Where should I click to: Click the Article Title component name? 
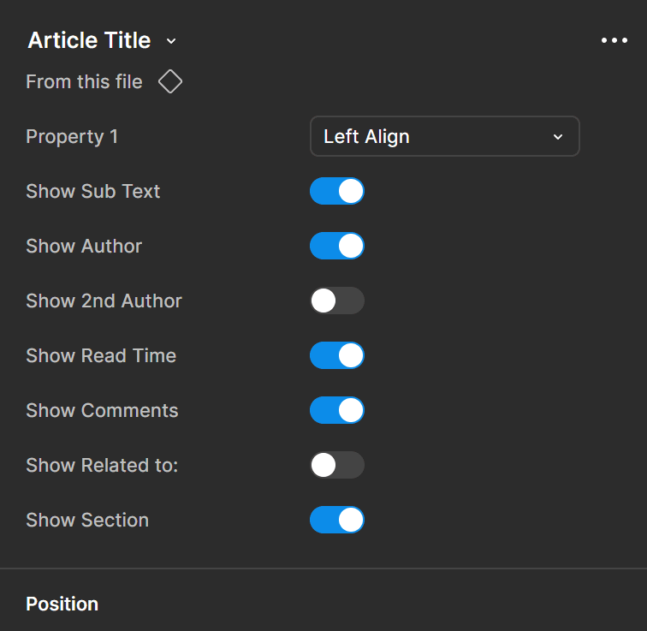pyautogui.click(x=89, y=40)
